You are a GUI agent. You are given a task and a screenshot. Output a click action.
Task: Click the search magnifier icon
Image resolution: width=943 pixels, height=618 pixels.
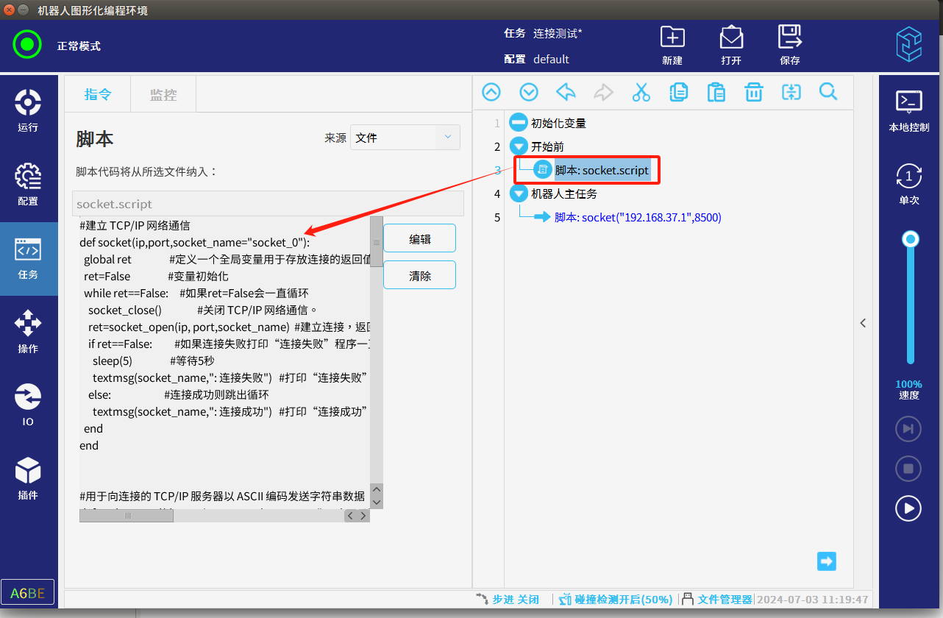coord(828,92)
